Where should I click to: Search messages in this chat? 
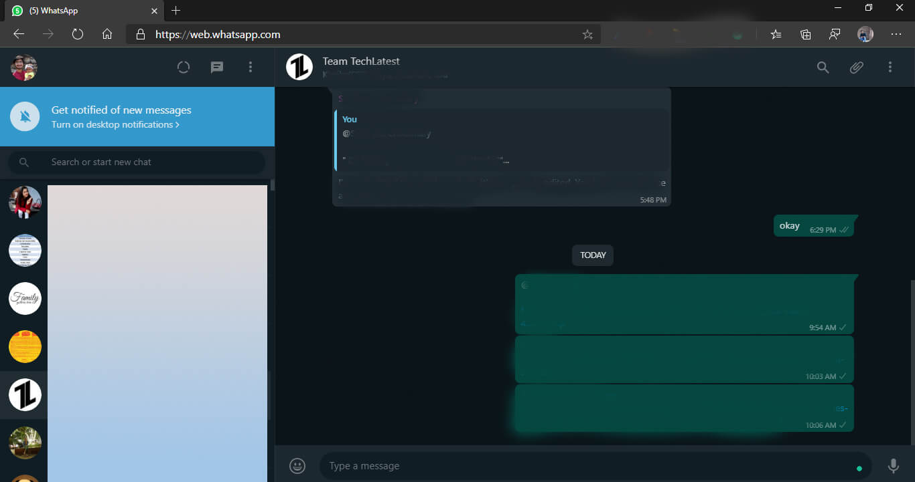(x=823, y=67)
